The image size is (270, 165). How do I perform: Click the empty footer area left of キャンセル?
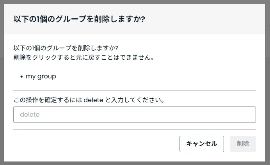click(94, 144)
